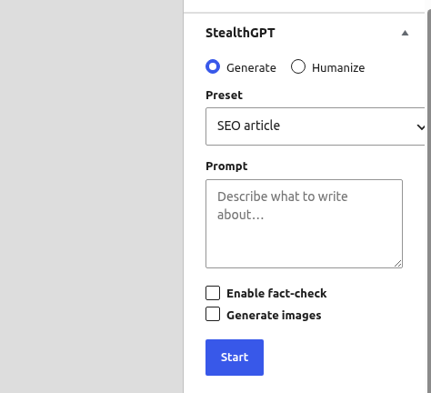Click the Prompt textarea resize handle

pyautogui.click(x=398, y=264)
